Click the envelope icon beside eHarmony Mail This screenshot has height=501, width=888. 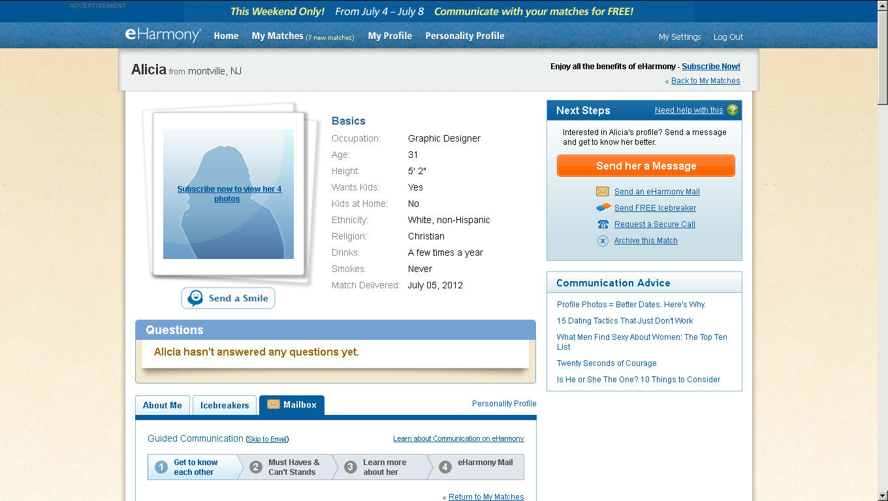603,192
